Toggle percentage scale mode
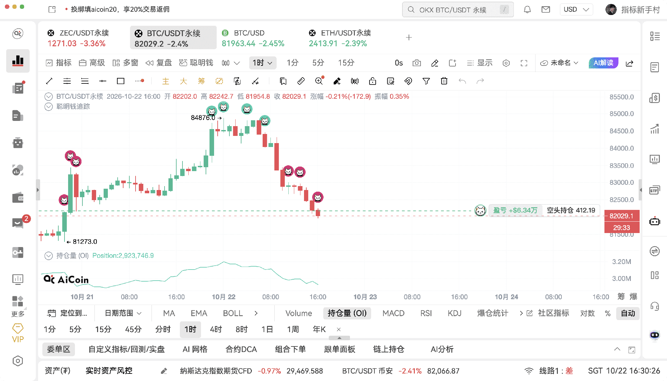Screen dimensions: 667x381 (608, 313)
